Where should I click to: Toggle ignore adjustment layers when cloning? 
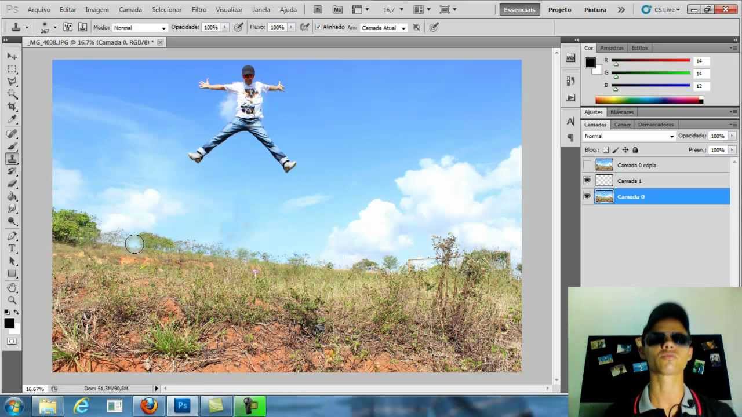416,27
